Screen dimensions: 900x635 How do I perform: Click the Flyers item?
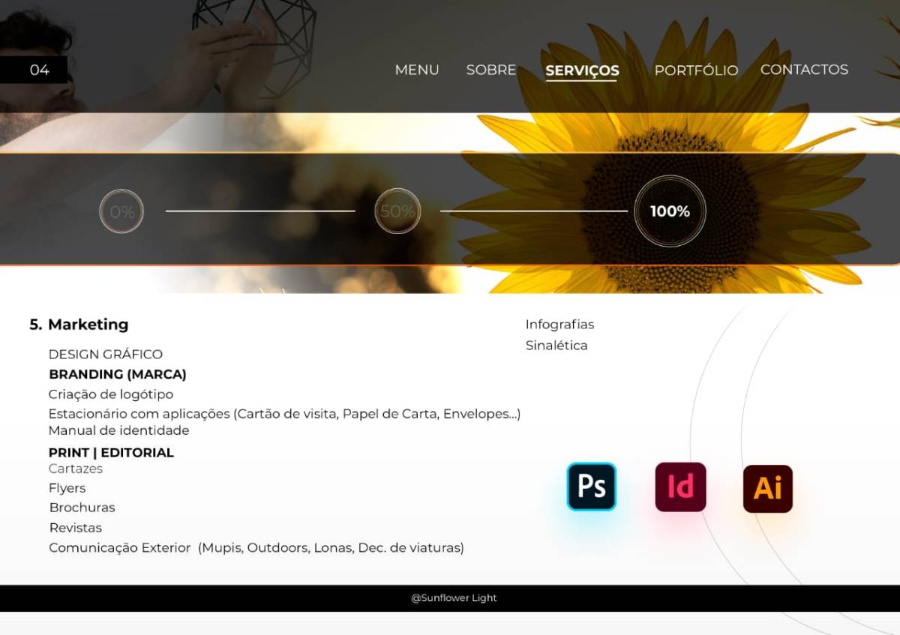coord(67,489)
